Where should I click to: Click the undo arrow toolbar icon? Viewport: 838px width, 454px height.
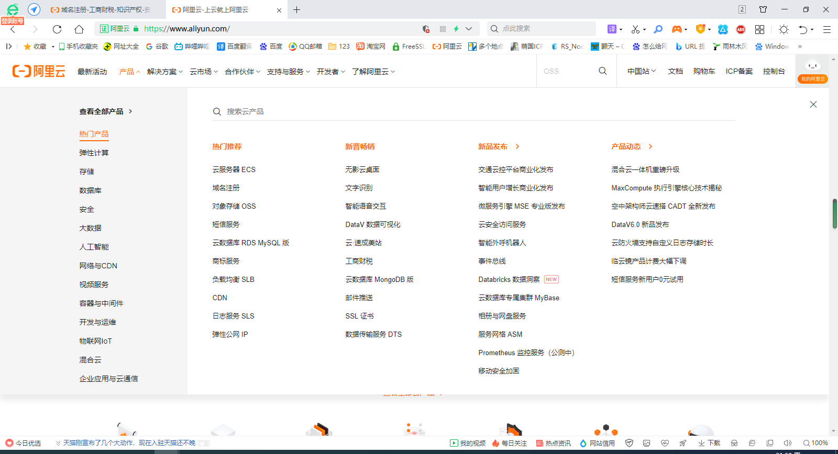click(803, 29)
